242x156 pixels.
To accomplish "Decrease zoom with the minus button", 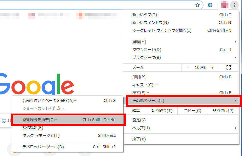I will coord(188,67).
